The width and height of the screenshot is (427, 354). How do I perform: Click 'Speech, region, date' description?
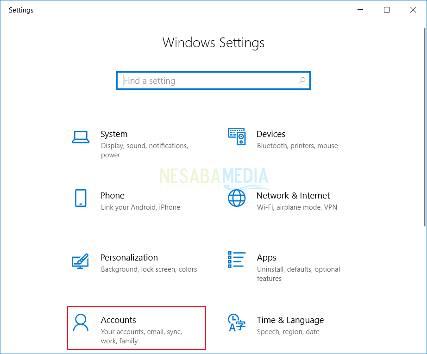288,332
